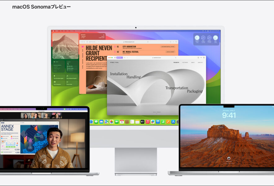Image resolution: width=274 pixels, height=186 pixels.
Task: Open Reminders in the iMac dock
Action: [132, 122]
